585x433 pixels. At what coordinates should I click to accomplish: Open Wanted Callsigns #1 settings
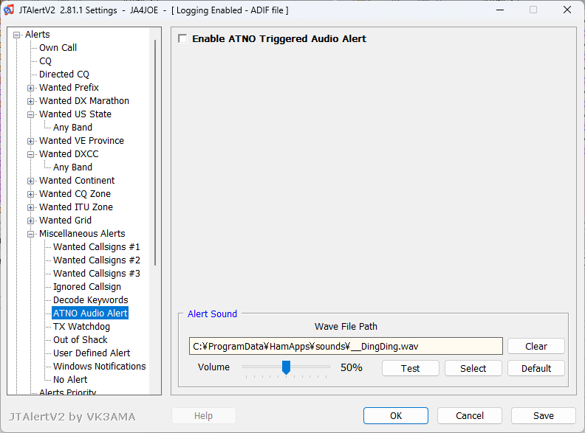coord(97,247)
